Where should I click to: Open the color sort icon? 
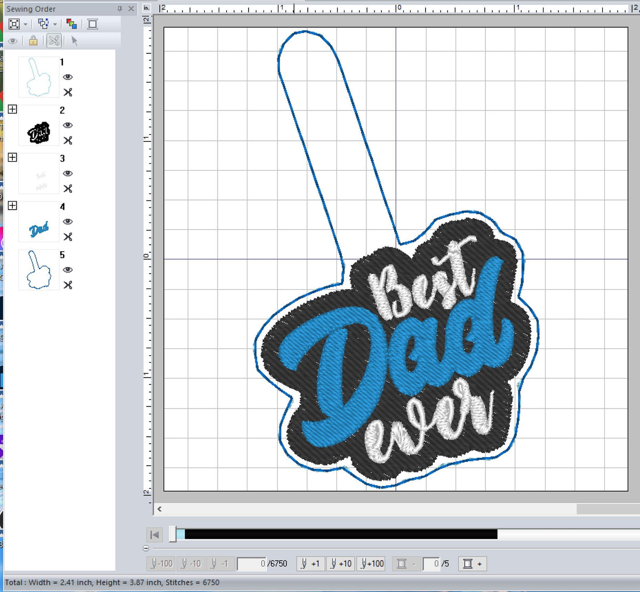point(71,23)
